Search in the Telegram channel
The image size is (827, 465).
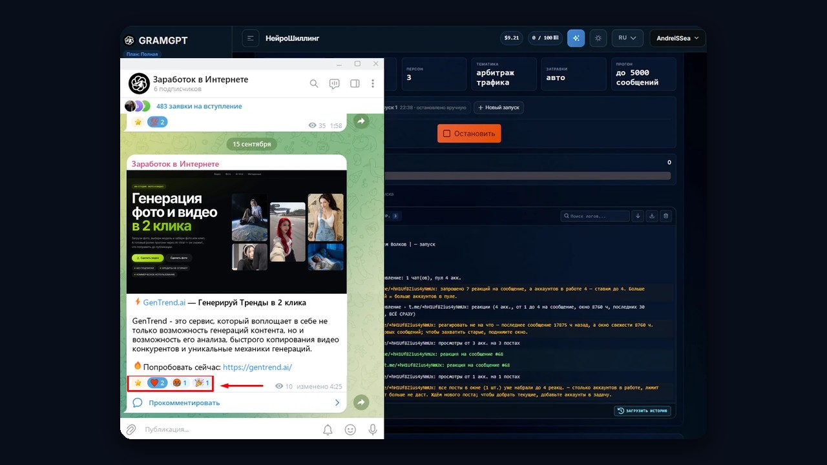click(314, 83)
